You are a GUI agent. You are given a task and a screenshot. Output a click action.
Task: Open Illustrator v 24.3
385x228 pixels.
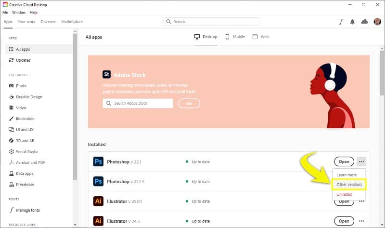tap(344, 221)
